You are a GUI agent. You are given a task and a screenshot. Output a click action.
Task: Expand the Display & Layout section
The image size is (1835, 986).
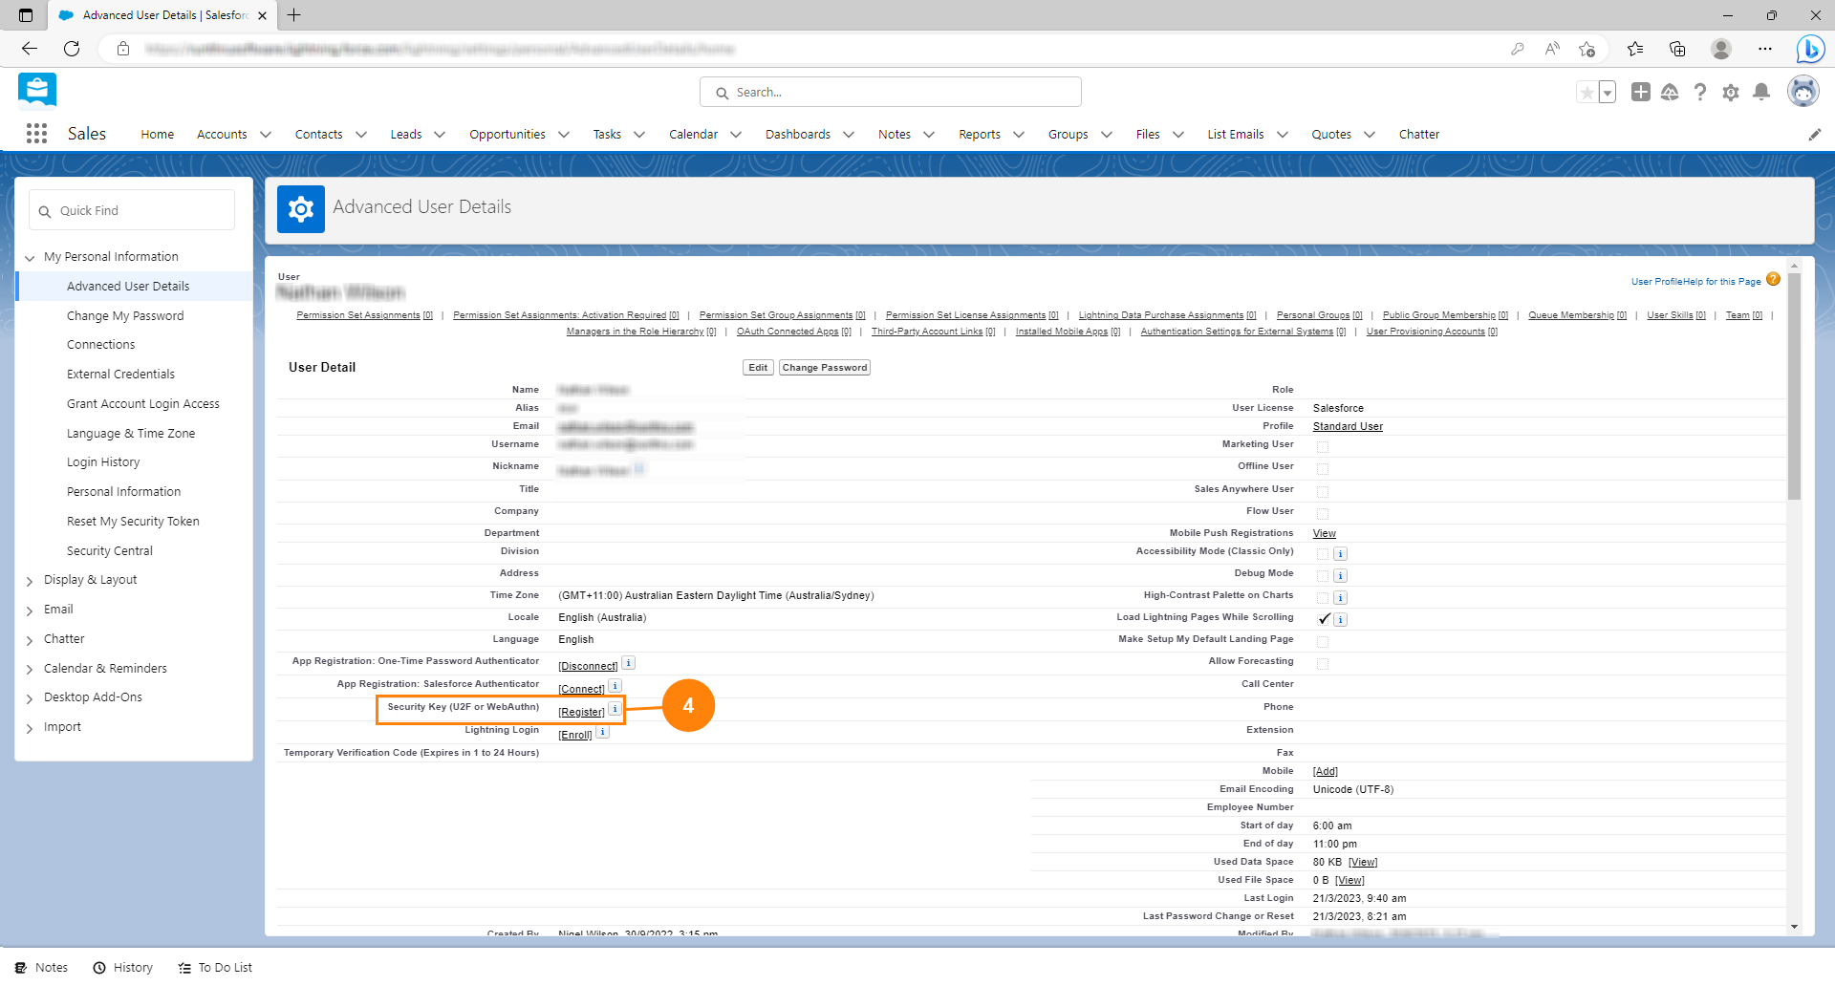point(30,581)
